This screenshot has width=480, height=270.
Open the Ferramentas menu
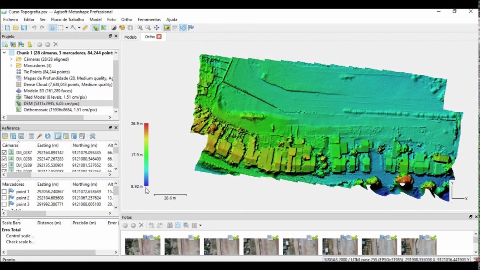[149, 19]
